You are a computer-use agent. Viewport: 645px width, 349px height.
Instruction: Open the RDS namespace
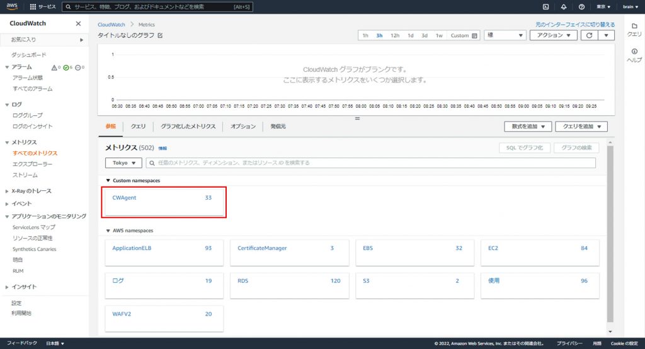coord(289,285)
